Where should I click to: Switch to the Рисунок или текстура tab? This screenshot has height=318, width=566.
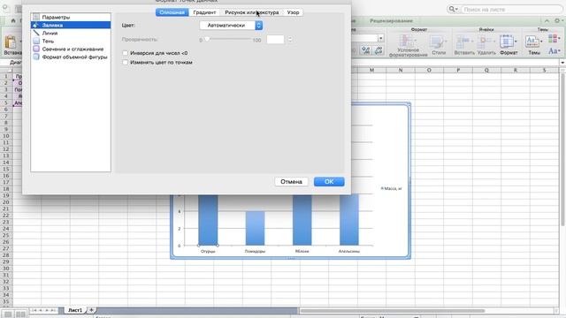[251, 12]
